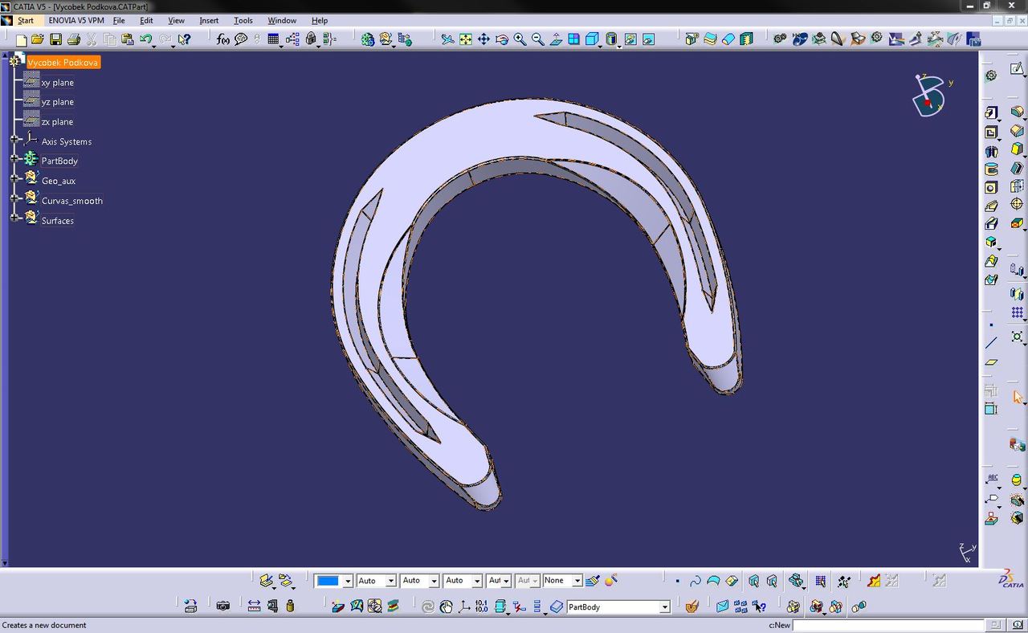Create a reference Plane from right toolbar
The width and height of the screenshot is (1028, 633).
tap(991, 362)
